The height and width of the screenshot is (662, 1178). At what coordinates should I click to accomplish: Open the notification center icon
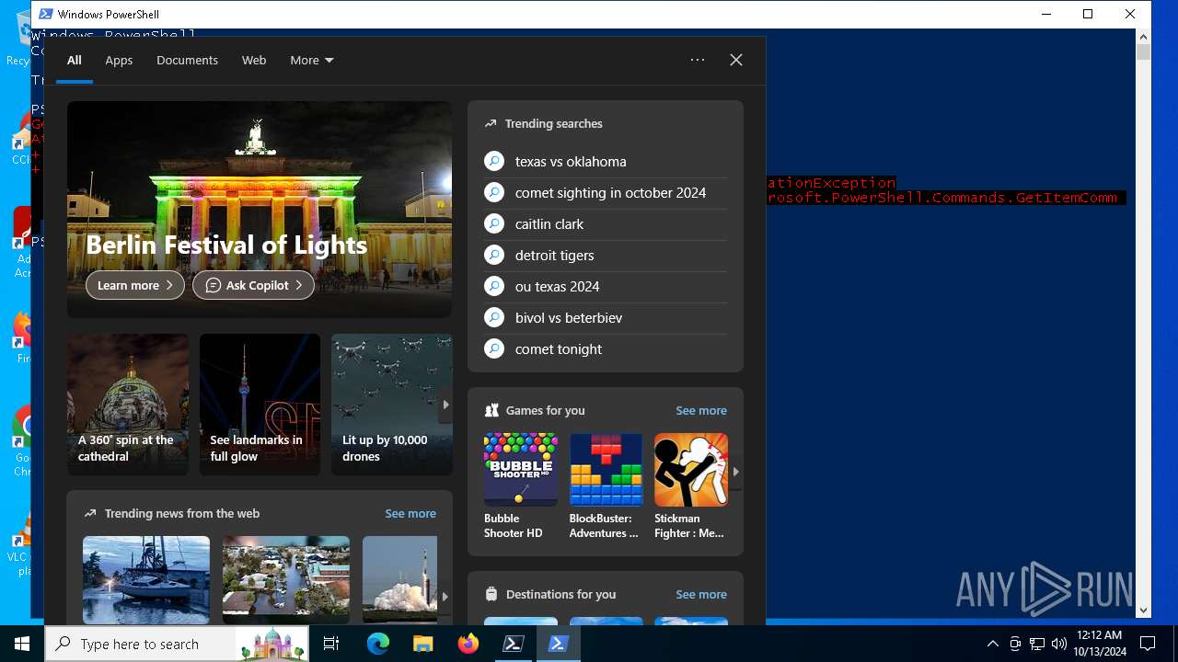1148,644
